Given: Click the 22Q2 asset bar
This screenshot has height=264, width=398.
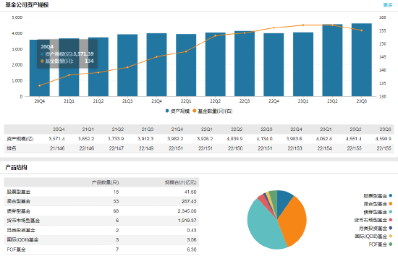Looking at the screenshot, I should (215, 64).
